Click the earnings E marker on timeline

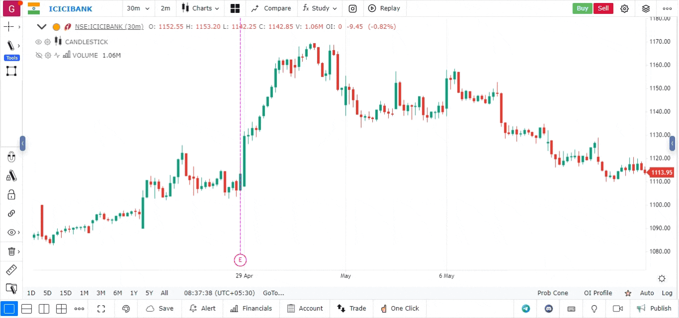tap(240, 259)
